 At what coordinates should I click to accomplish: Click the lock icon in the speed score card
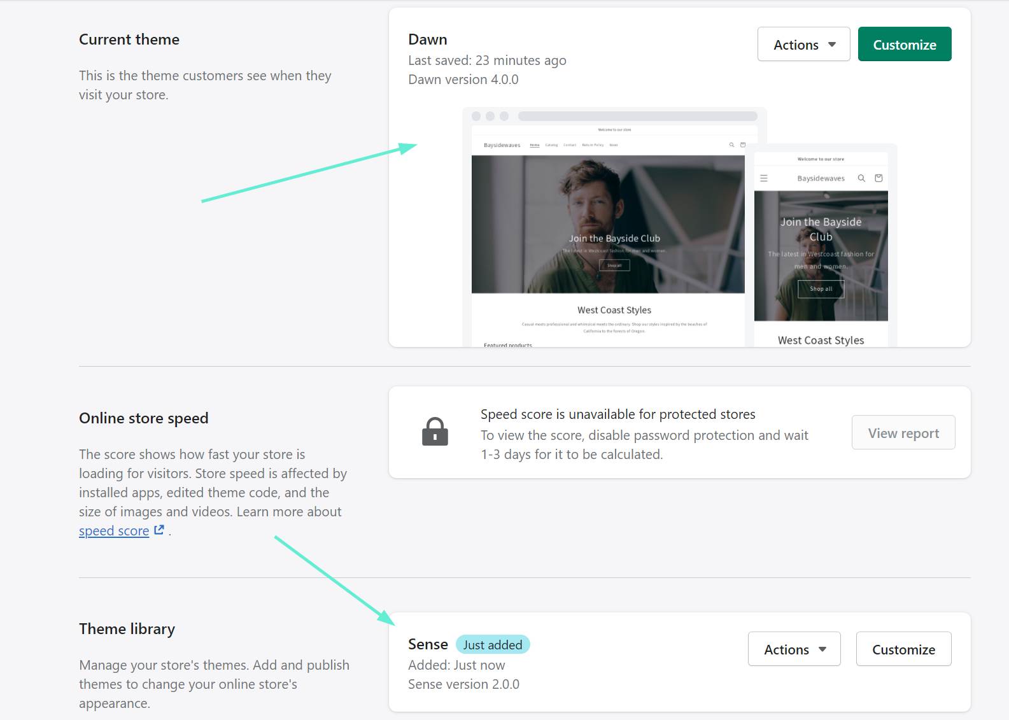tap(435, 432)
